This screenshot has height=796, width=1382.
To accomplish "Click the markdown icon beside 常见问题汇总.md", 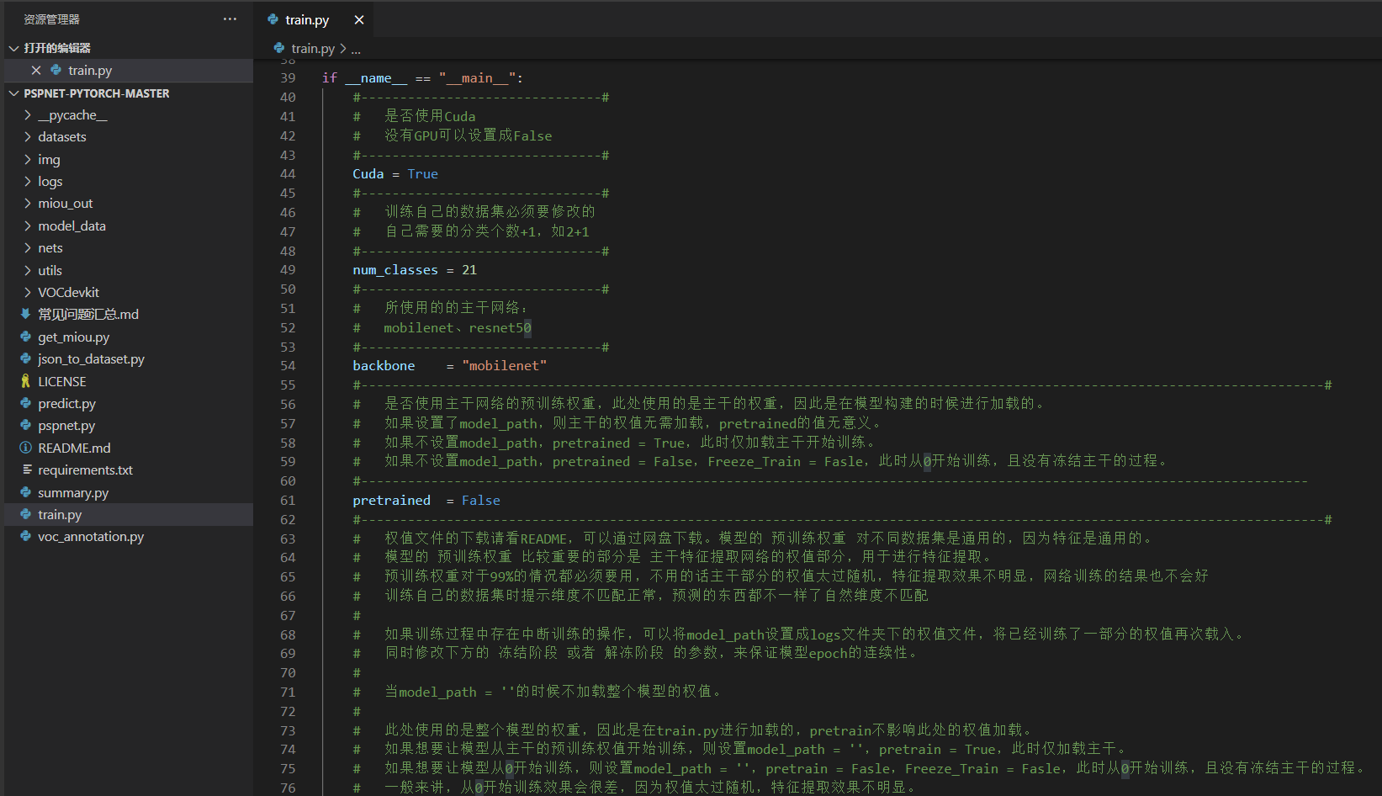I will coord(25,314).
